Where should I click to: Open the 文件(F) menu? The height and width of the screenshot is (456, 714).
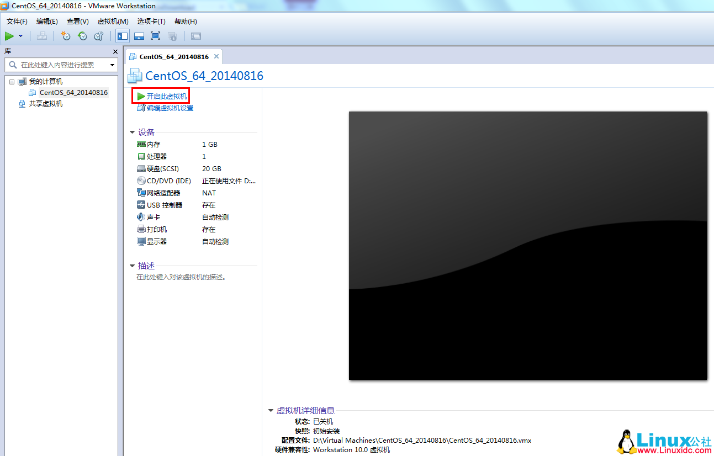[17, 21]
